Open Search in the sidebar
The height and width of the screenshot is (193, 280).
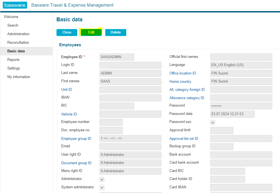point(13,25)
